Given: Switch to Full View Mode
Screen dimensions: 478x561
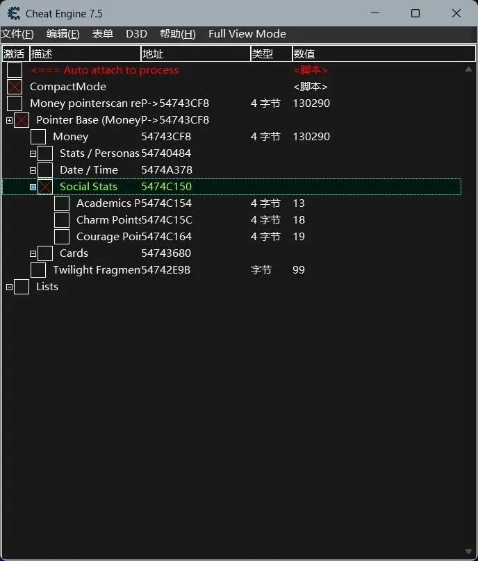Looking at the screenshot, I should (x=247, y=34).
